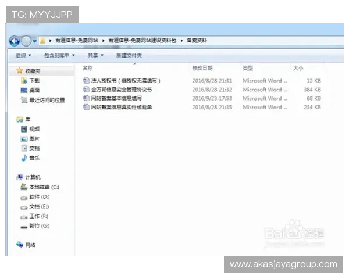This screenshot has height=279, width=349.
Task: Open 下载 in favorites
Action: pos(34,81)
